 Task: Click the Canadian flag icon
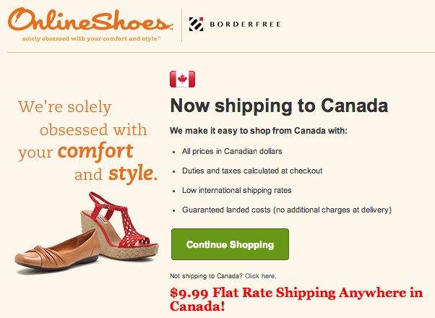coord(182,79)
